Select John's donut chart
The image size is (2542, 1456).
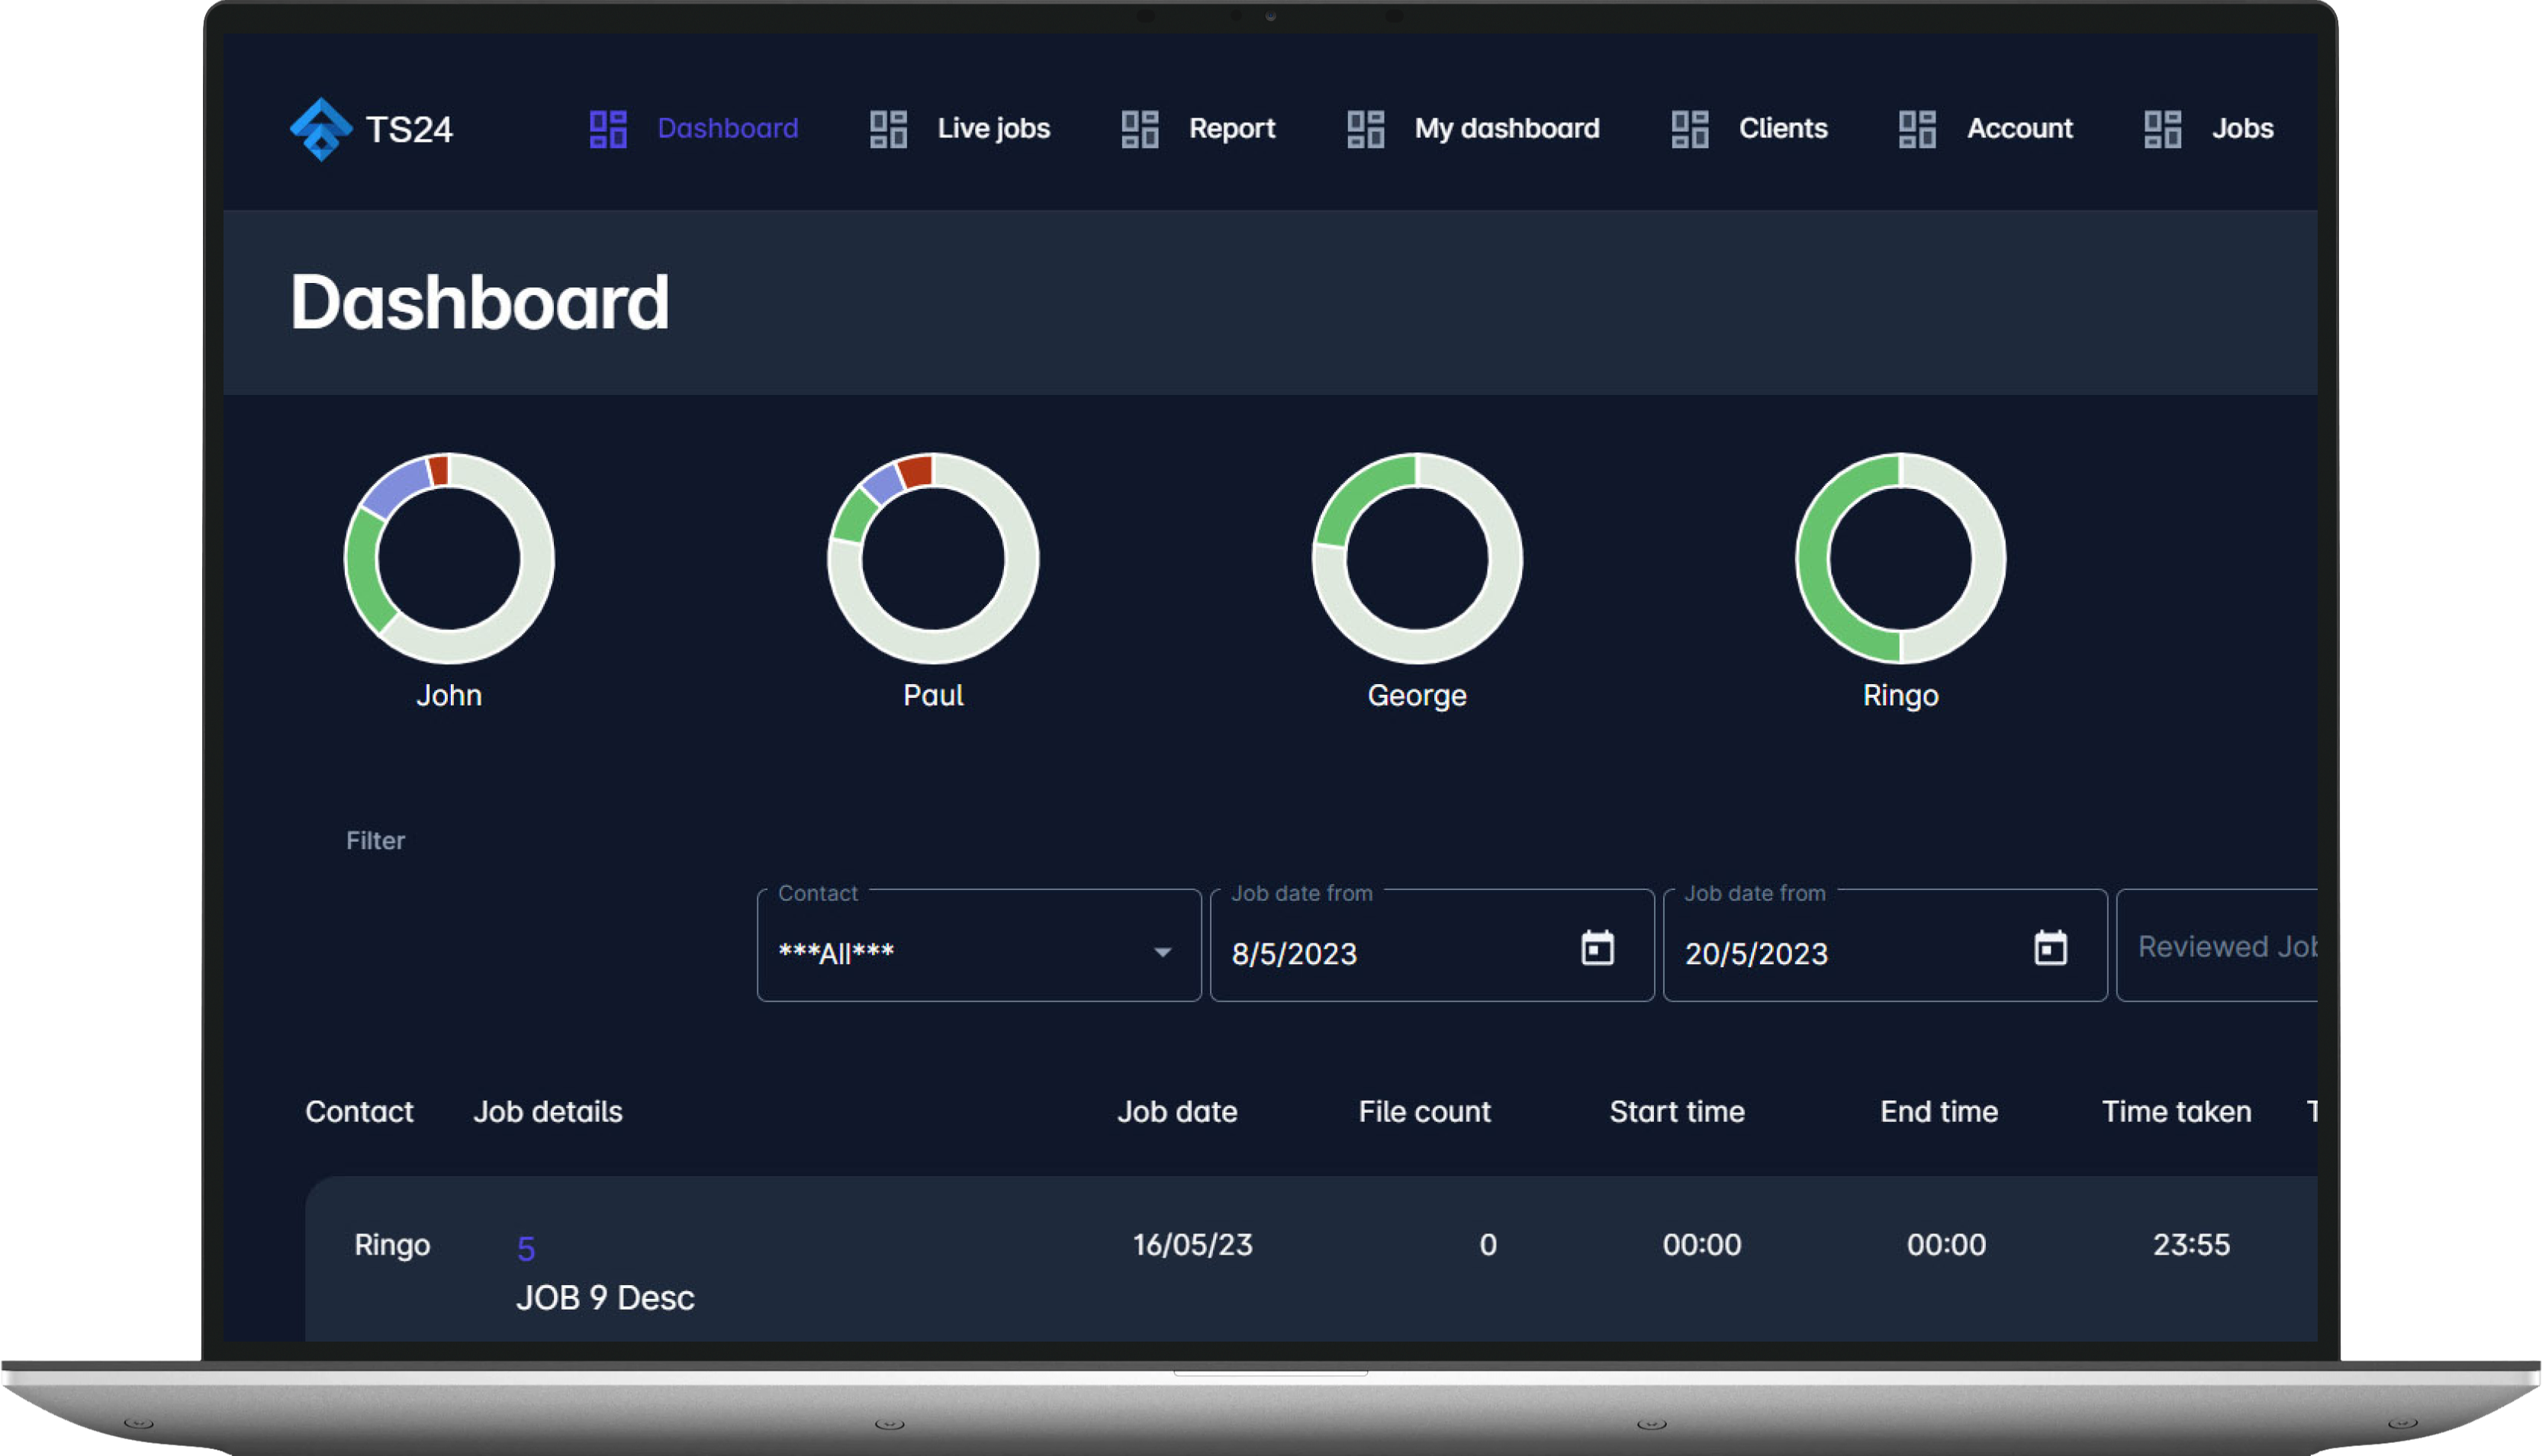tap(449, 558)
